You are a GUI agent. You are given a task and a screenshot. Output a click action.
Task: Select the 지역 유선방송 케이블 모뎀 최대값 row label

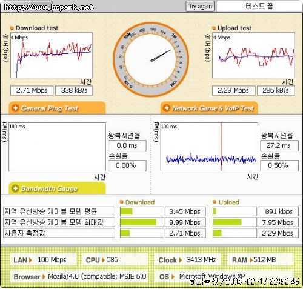(59, 222)
